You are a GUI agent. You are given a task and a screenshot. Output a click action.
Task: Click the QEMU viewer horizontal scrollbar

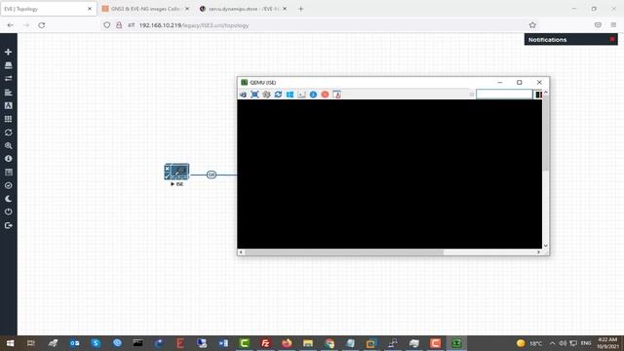pos(344,252)
